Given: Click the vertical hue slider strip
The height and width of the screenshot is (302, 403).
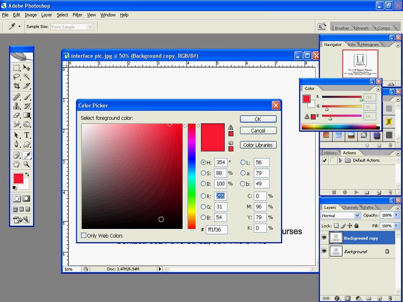Looking at the screenshot, I should (x=191, y=176).
